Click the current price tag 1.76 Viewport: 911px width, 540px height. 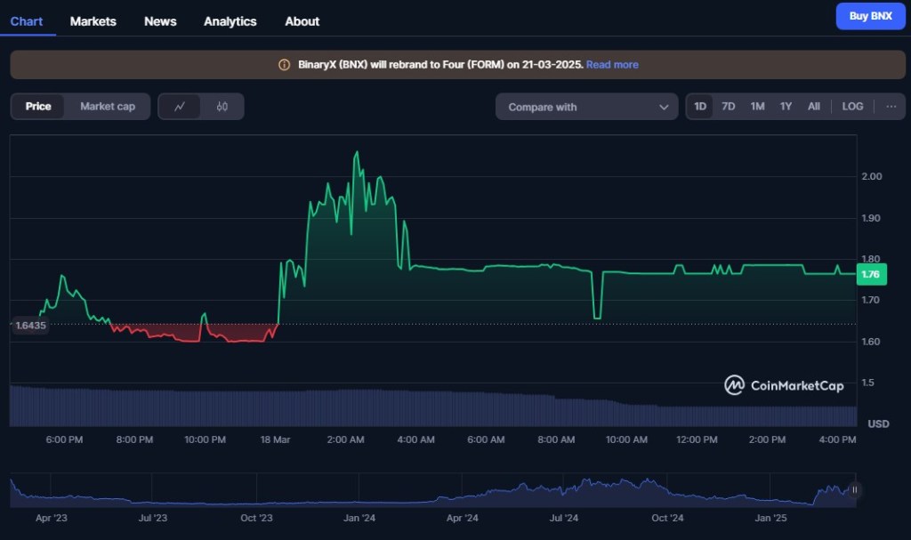pos(872,274)
